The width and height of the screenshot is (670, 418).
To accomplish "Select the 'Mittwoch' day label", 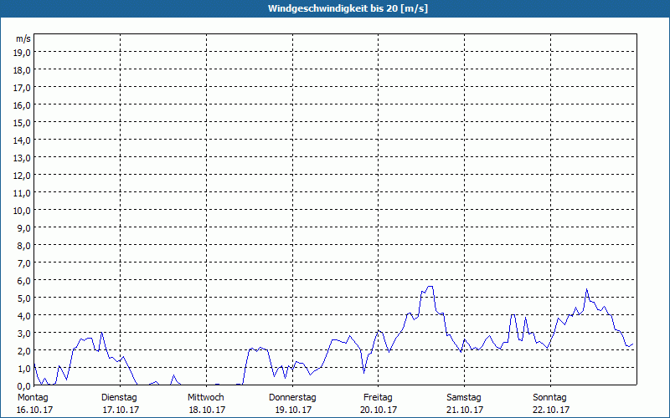I will coord(206,397).
